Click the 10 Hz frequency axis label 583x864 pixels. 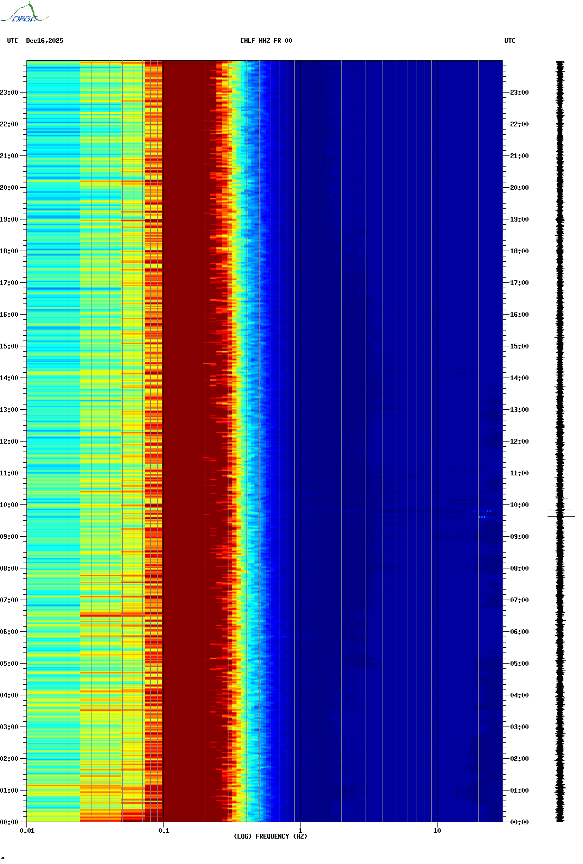pos(437,831)
